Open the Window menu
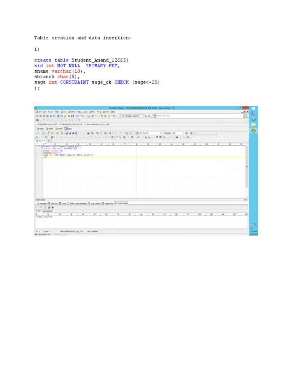The width and height of the screenshot is (292, 389). 106,112
